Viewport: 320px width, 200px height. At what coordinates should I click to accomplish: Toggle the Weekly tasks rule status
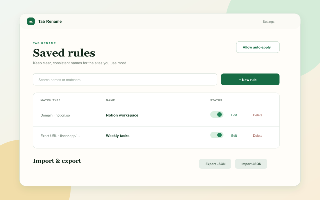217,135
